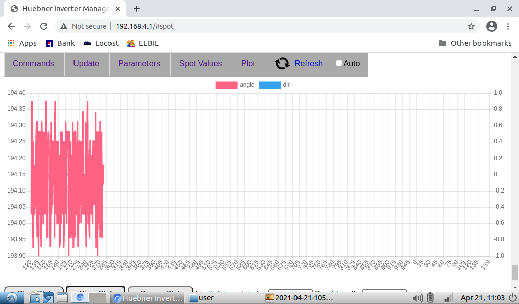Enable the Auto refresh checkbox
Viewport: 519px width, 304px height.
339,63
